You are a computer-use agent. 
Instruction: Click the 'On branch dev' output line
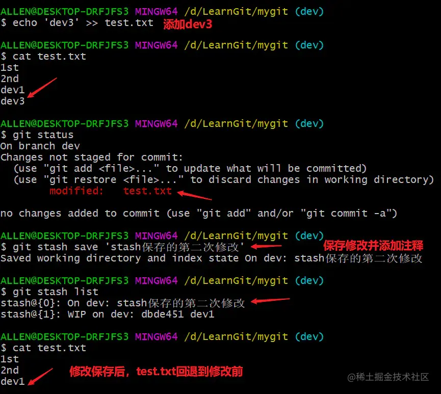[x=40, y=146]
